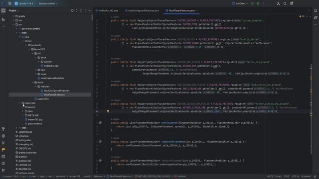Open the yellow highlighted tool window icon
This screenshot has height=179, width=319.
(x=3, y=150)
